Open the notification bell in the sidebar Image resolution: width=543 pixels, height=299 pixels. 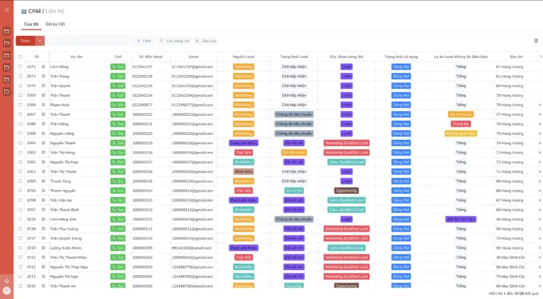click(x=6, y=281)
